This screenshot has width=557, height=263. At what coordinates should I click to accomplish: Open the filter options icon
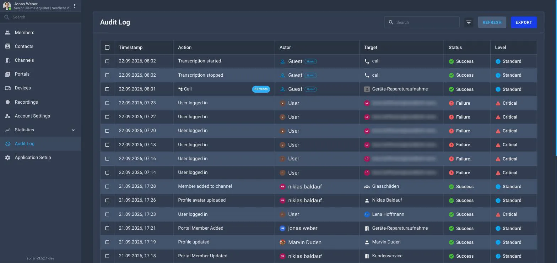(469, 22)
